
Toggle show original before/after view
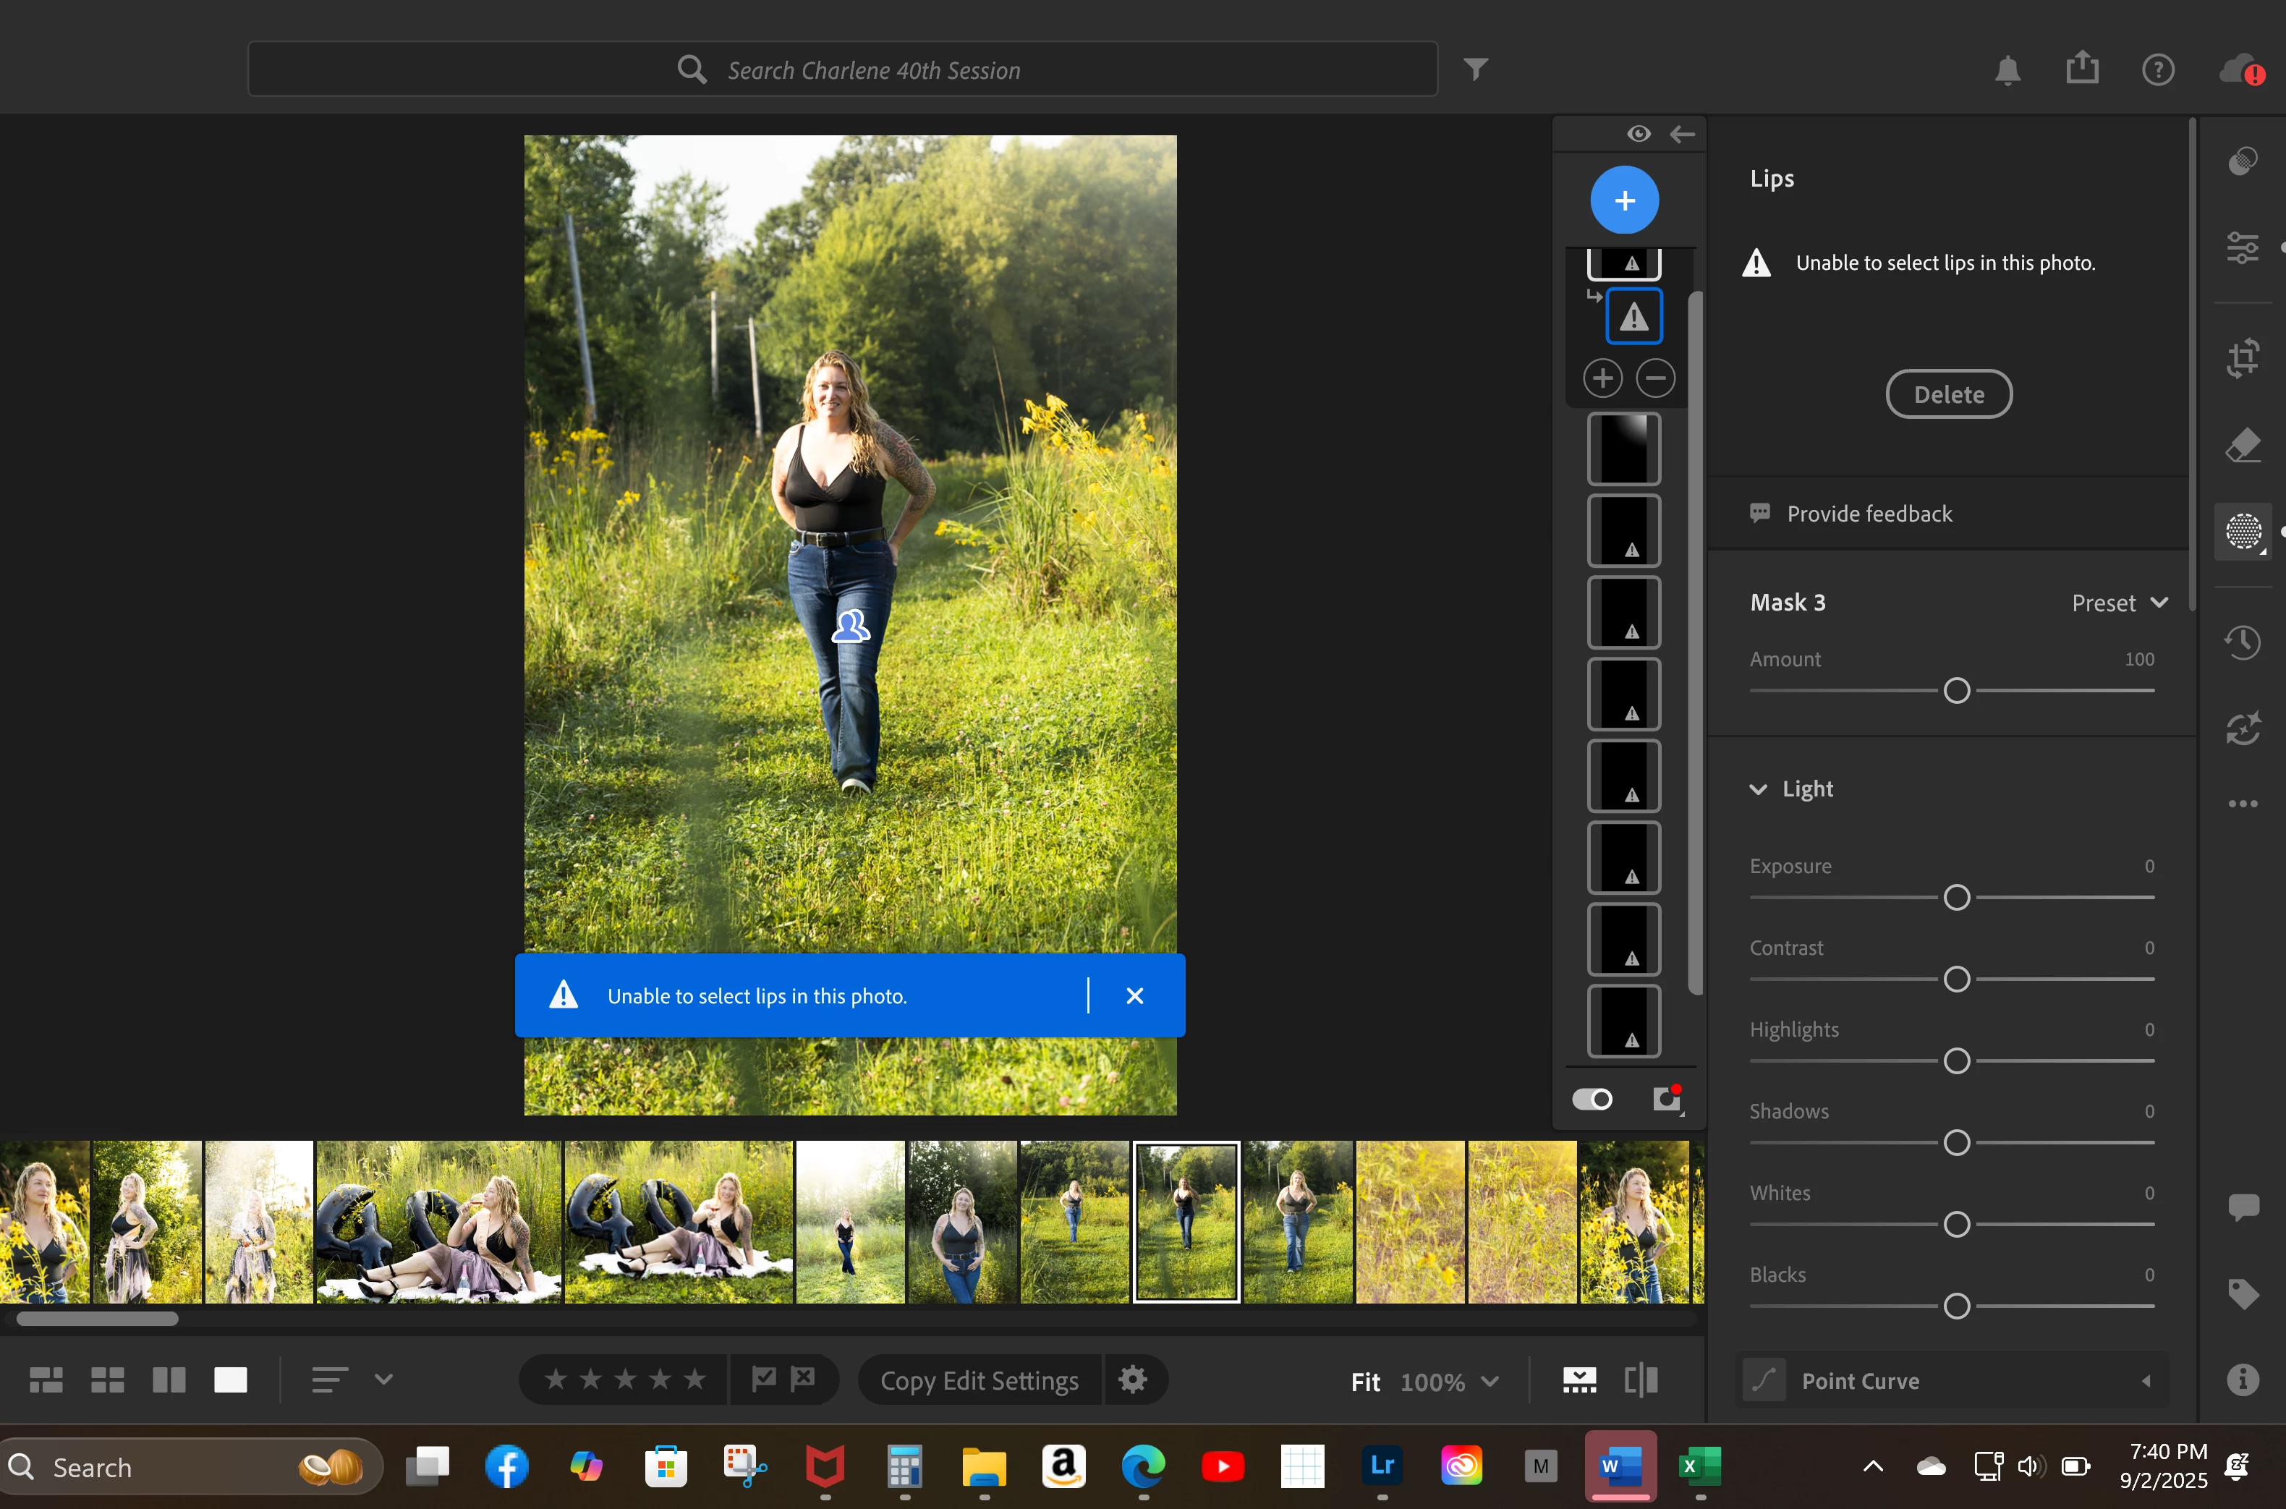tap(1641, 1380)
